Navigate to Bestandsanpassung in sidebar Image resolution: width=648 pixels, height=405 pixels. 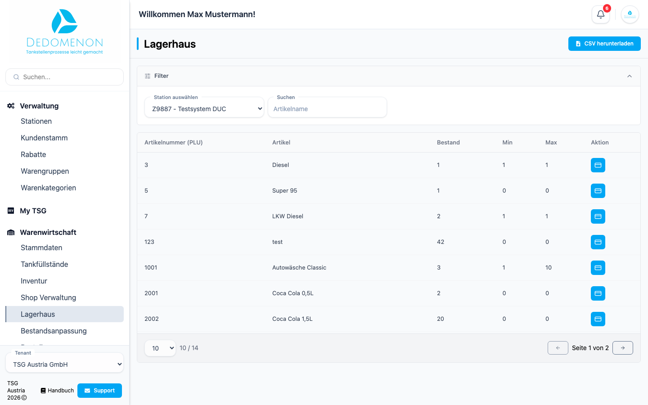(54, 331)
